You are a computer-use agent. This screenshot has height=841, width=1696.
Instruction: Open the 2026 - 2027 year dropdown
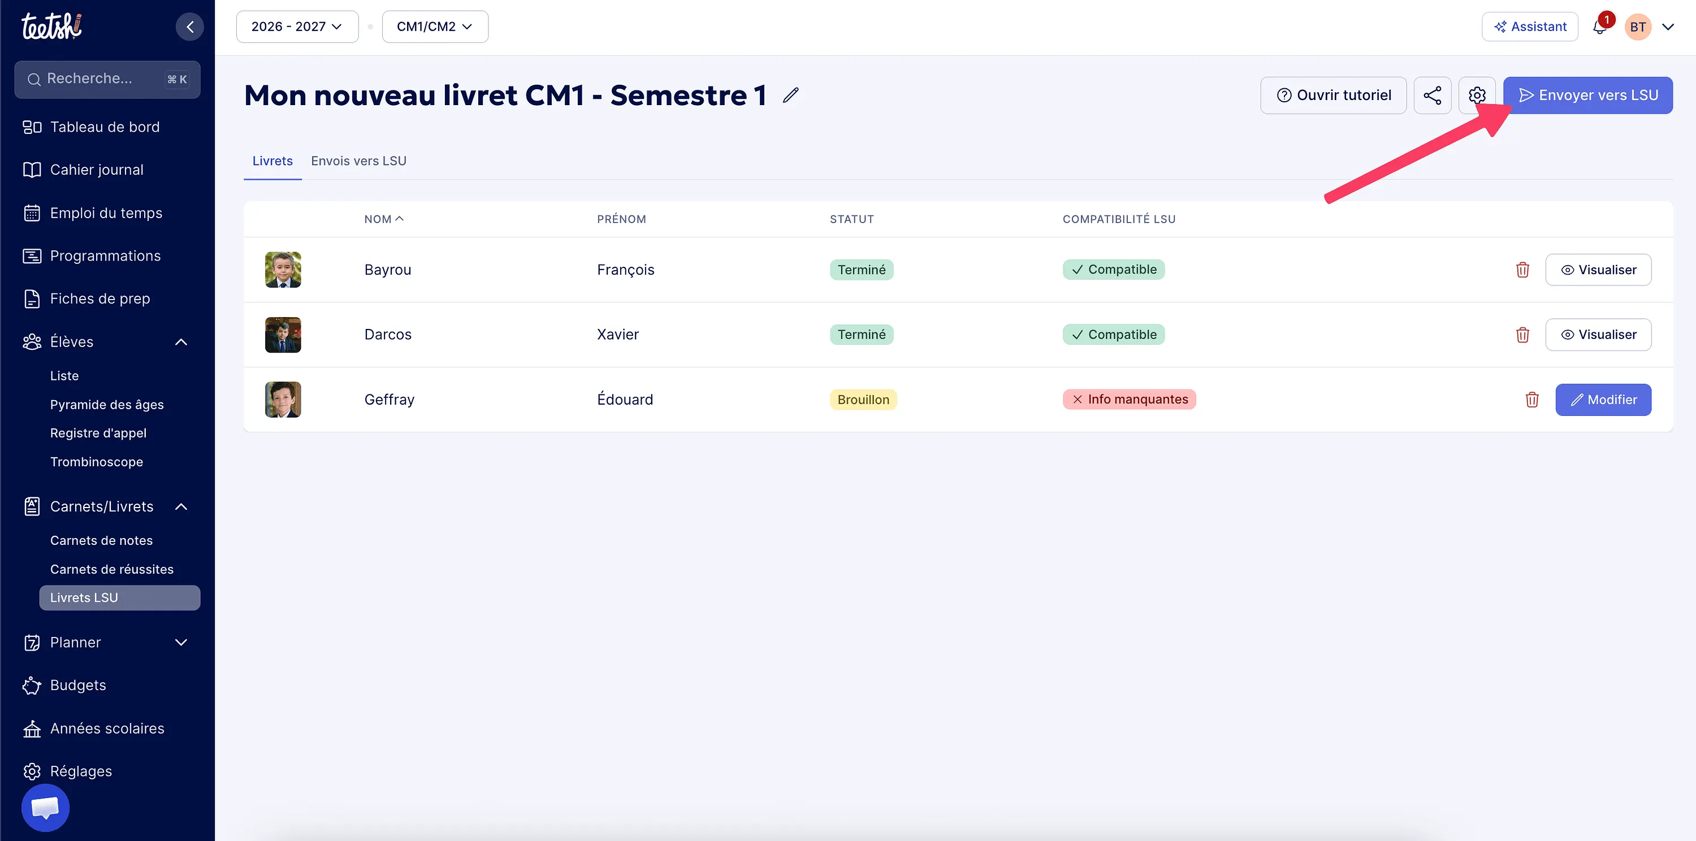coord(297,27)
